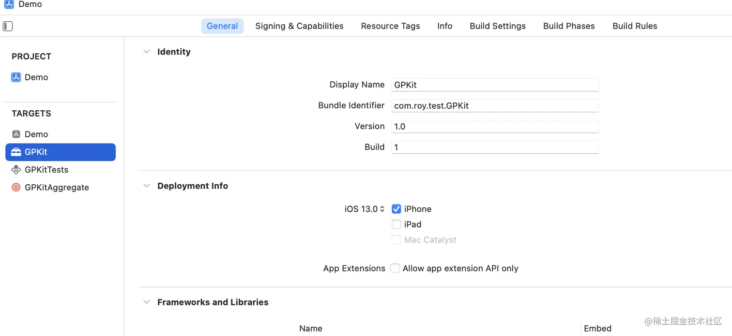Screen dimensions: 732x336
Task: Click the Identity section title
Action: click(x=174, y=52)
